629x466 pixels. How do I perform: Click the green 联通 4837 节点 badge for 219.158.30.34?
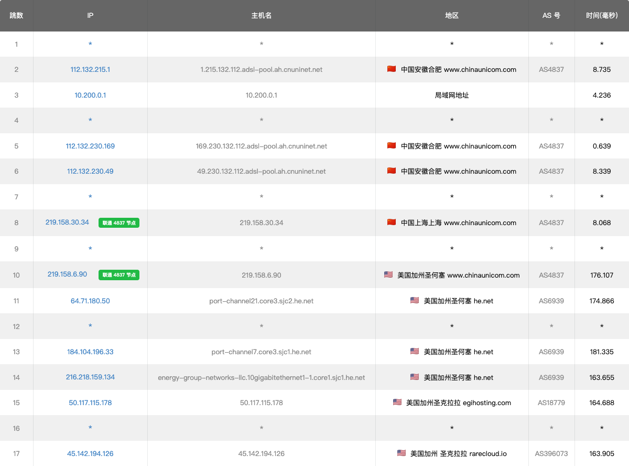click(x=119, y=223)
